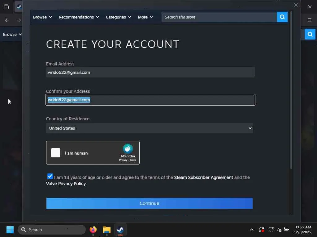
Task: Click the background window's blue search button
Action: (x=310, y=34)
